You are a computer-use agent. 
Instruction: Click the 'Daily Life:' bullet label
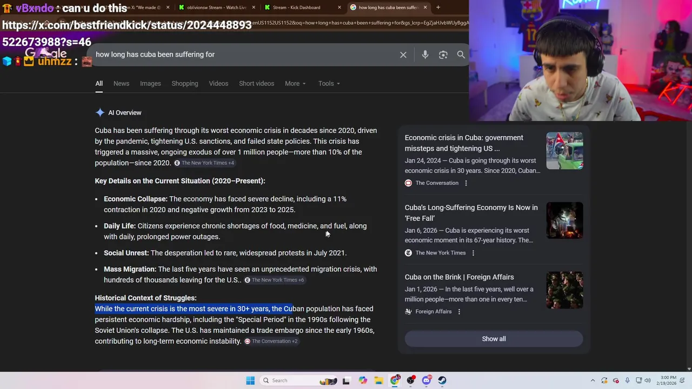119,226
